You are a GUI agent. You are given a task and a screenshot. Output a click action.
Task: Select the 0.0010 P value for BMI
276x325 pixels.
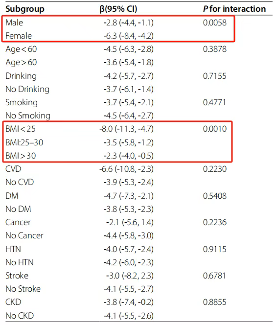(x=215, y=129)
